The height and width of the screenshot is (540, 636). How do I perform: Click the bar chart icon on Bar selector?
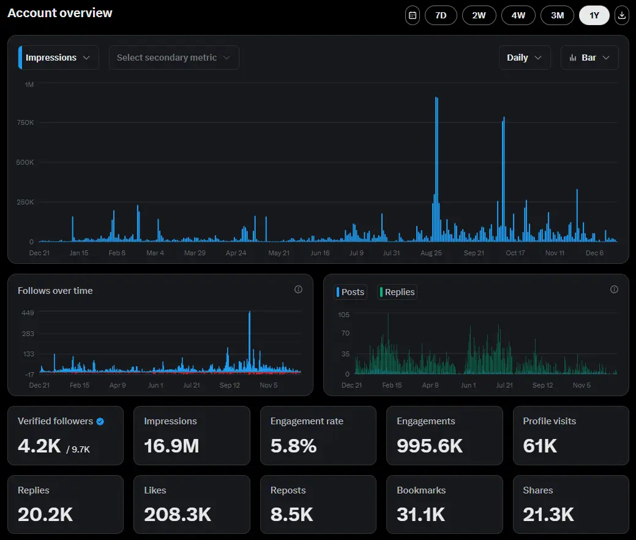(x=573, y=58)
